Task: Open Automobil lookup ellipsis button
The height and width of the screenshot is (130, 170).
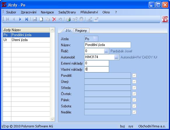Action: pos(116,57)
